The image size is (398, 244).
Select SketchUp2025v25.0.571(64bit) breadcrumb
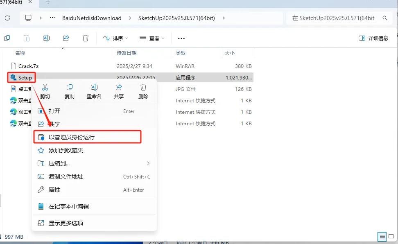click(x=176, y=18)
